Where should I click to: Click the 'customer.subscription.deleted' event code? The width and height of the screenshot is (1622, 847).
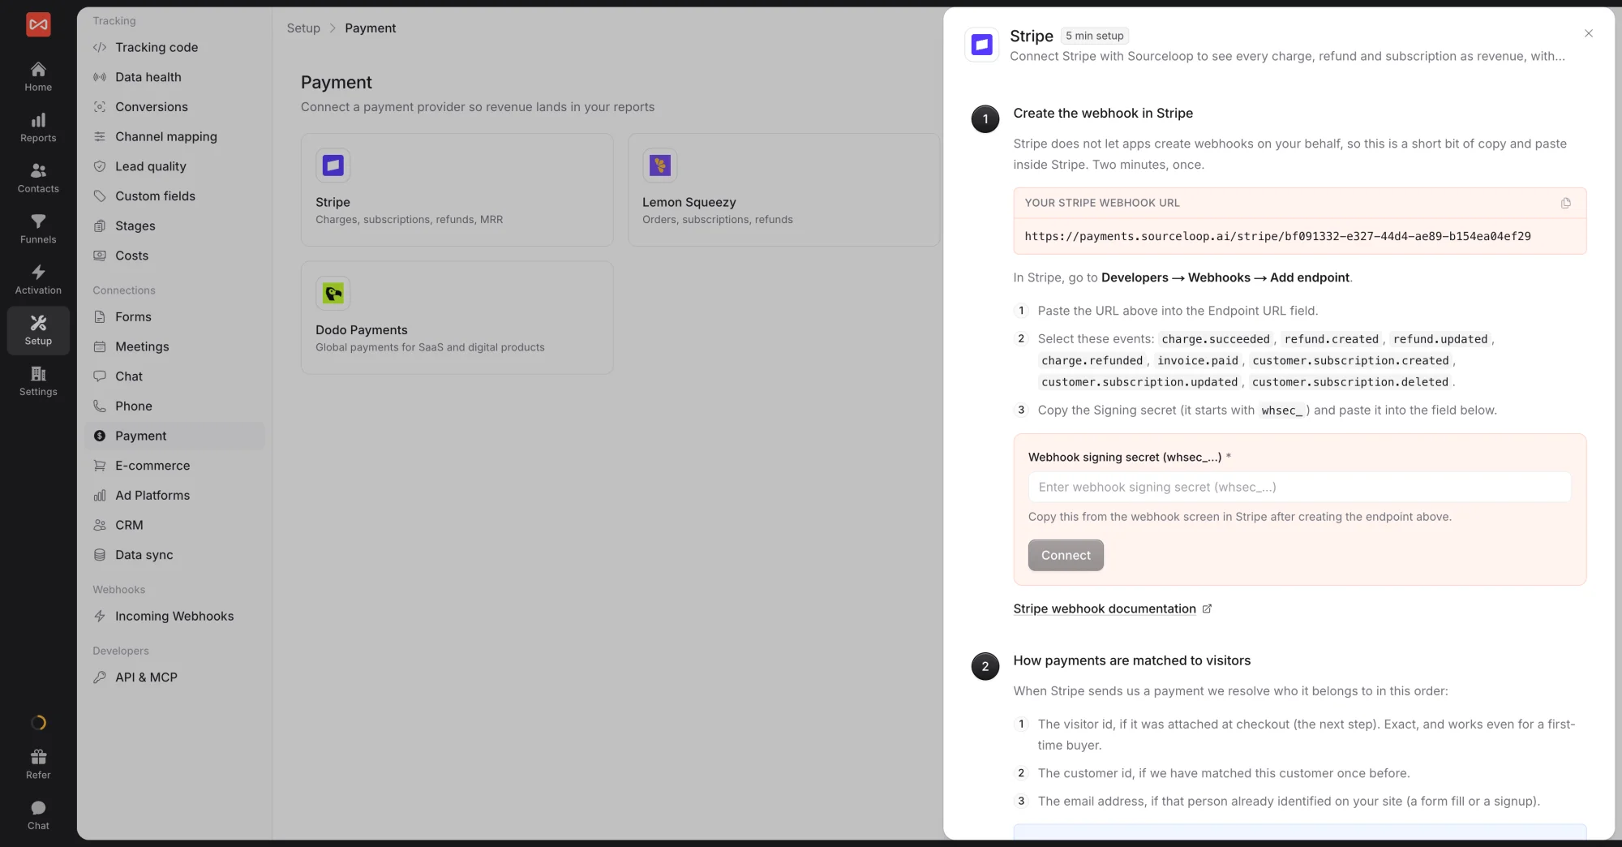(1350, 382)
